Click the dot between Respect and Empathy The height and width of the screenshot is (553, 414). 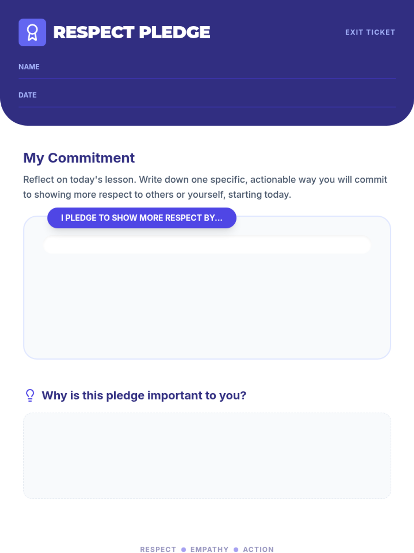coord(184,550)
